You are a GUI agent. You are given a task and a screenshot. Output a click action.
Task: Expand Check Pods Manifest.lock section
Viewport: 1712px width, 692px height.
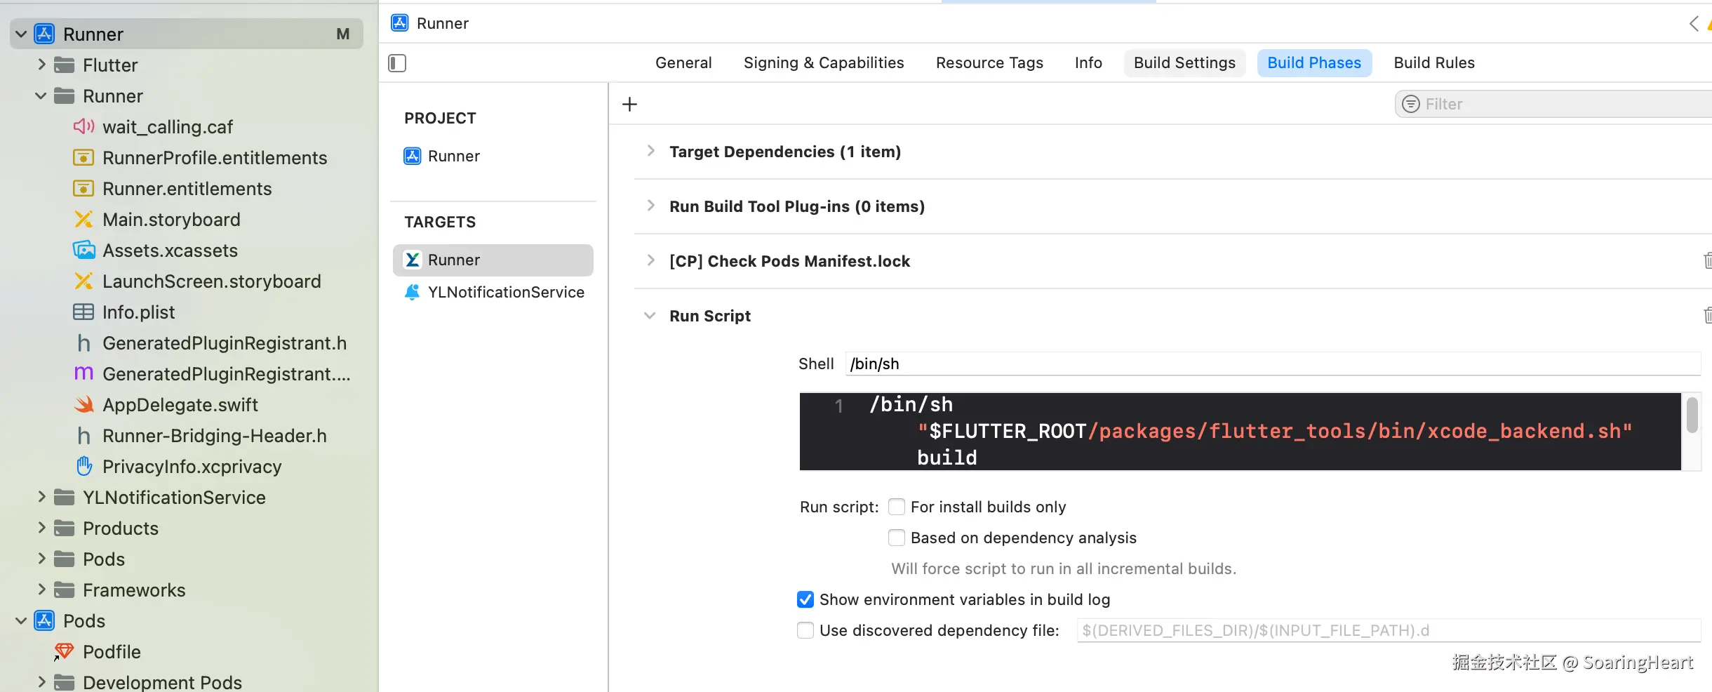click(650, 260)
